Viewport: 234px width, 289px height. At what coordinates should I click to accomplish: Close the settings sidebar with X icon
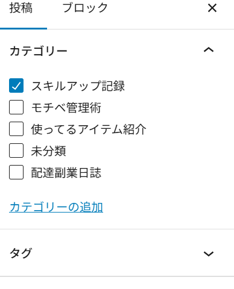point(212,8)
